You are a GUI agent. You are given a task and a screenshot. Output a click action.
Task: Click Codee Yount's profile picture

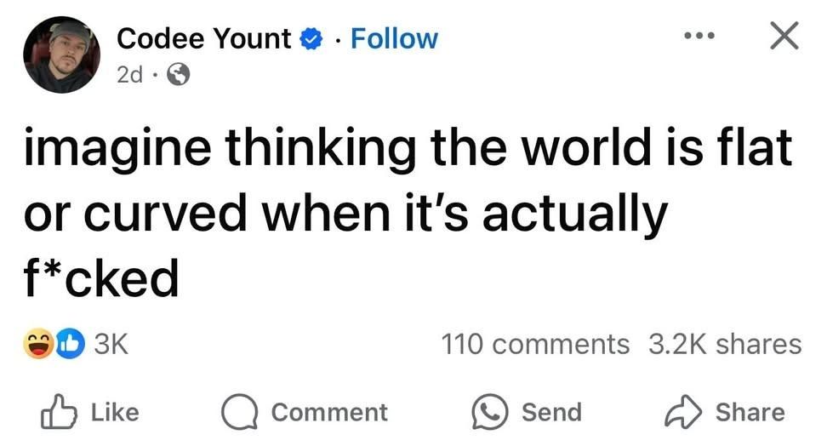point(62,55)
